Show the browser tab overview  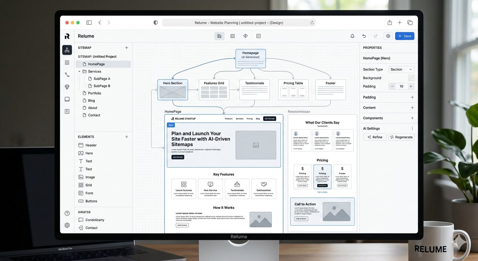coord(410,22)
